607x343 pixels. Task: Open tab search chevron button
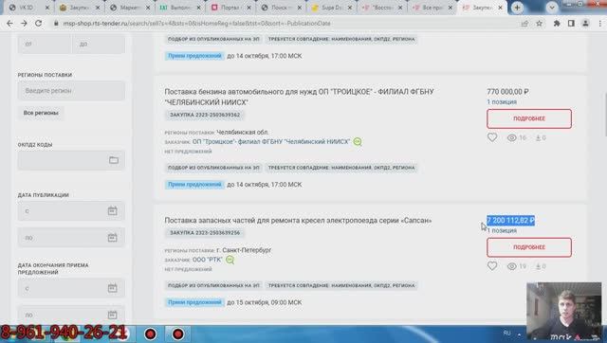coord(552,8)
